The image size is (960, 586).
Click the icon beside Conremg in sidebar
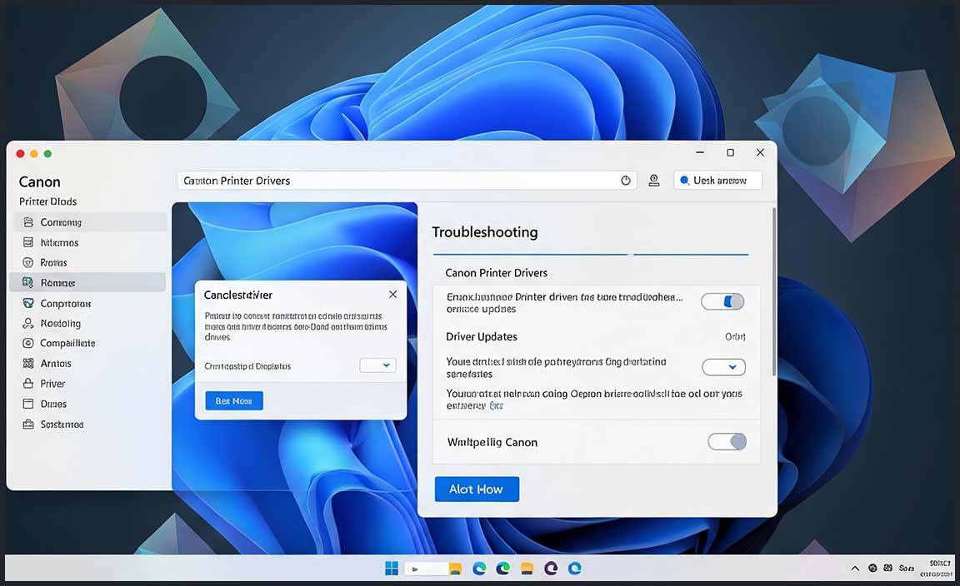pos(28,222)
